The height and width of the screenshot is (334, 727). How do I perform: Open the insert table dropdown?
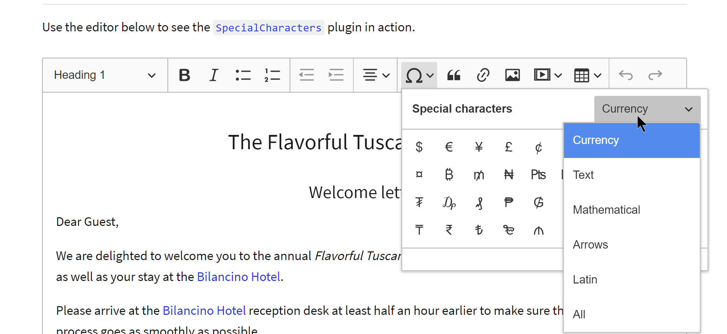click(x=587, y=75)
